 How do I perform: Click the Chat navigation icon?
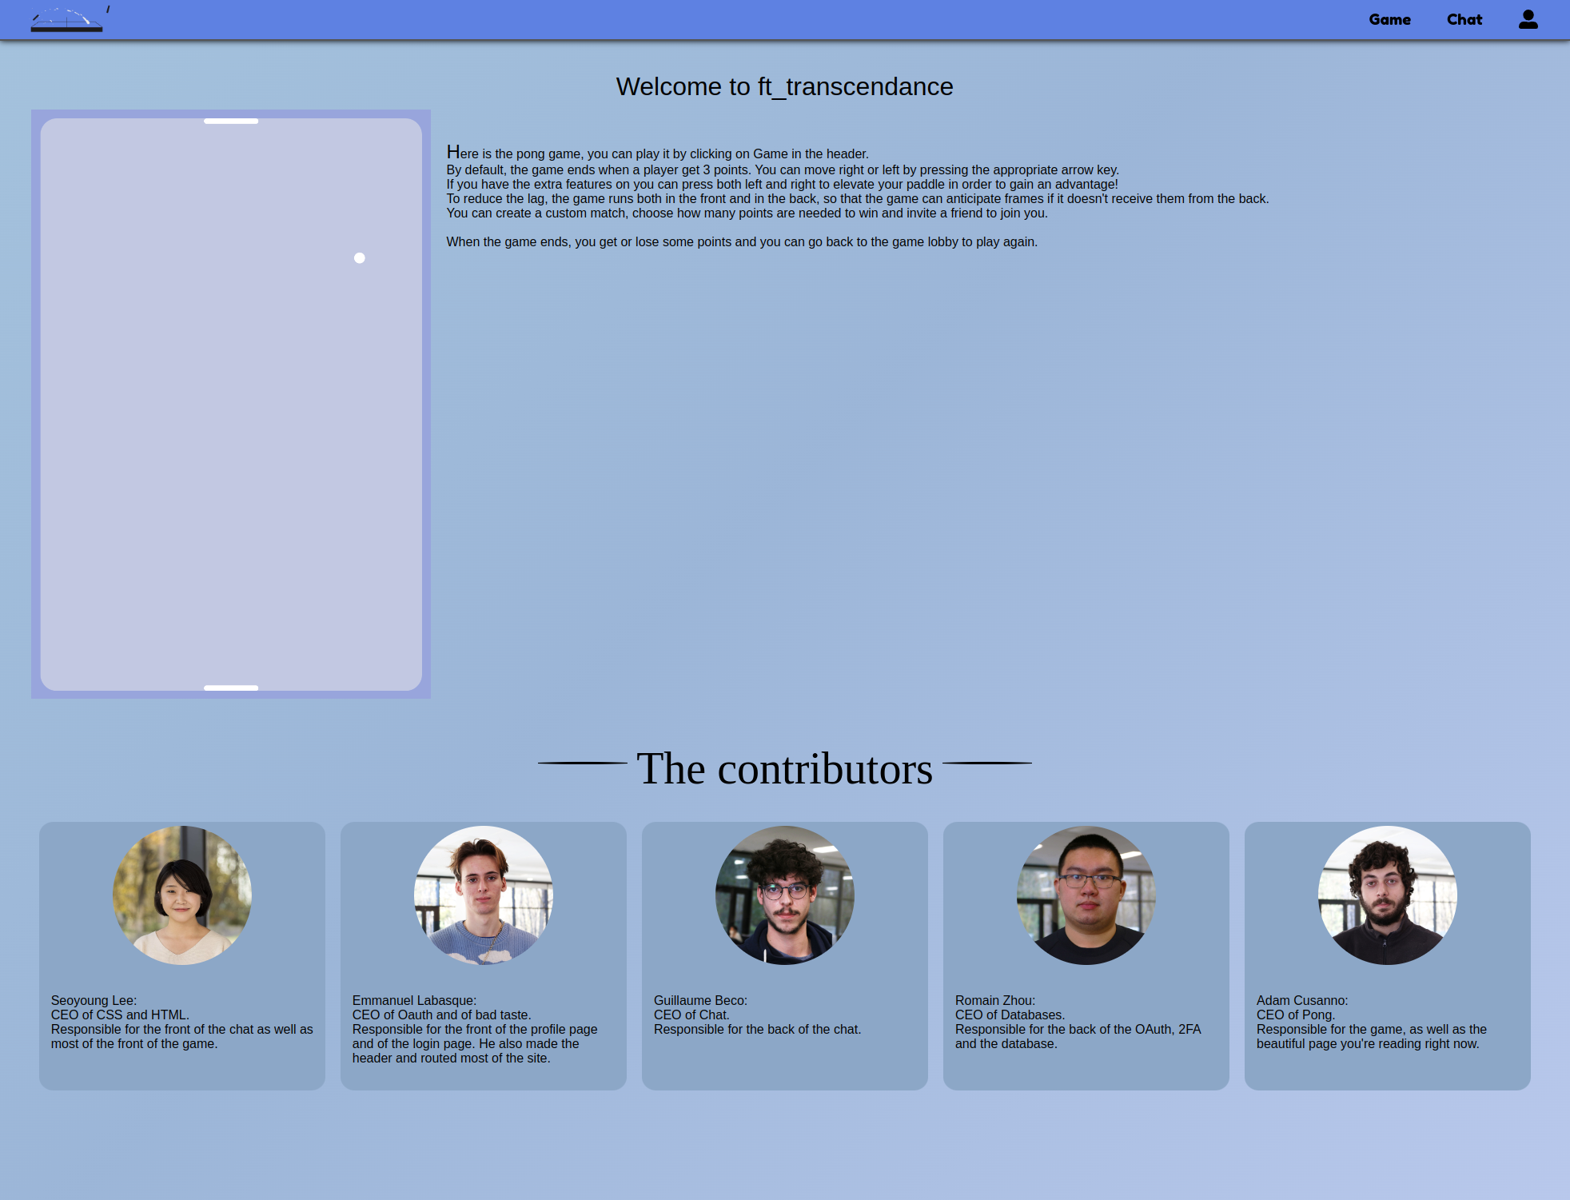(x=1464, y=19)
